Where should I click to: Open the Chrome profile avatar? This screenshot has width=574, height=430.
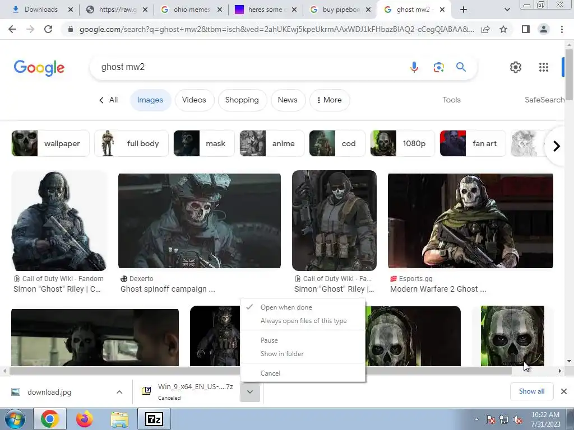pos(544,29)
